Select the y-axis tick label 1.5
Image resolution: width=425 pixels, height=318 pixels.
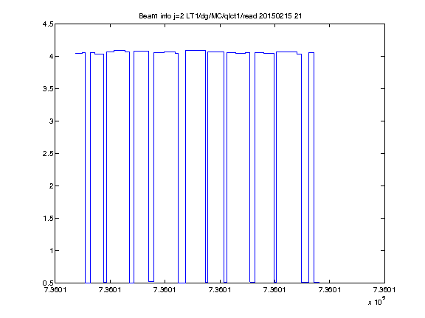point(48,218)
